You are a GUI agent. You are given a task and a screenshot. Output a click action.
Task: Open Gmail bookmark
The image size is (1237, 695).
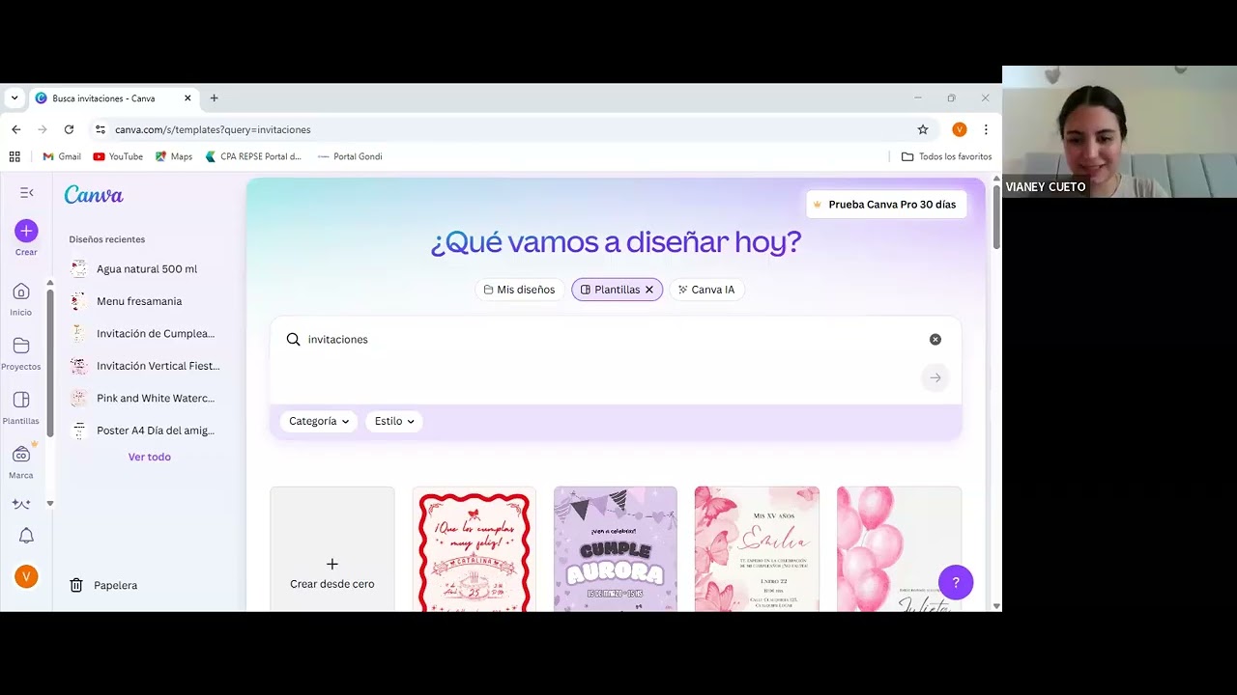click(x=62, y=156)
